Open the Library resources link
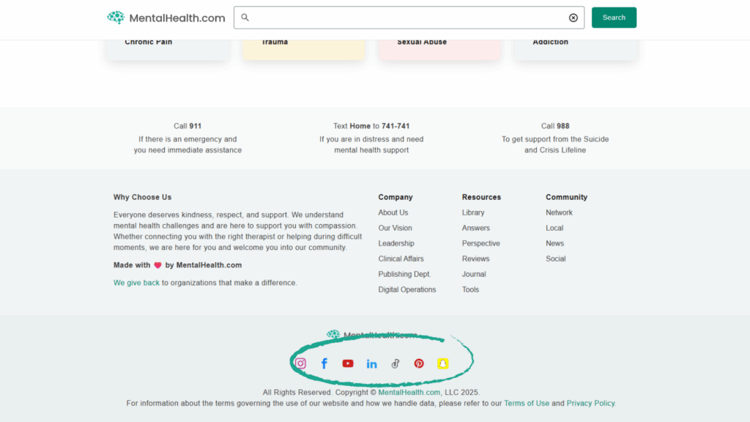The width and height of the screenshot is (750, 422). click(x=473, y=212)
